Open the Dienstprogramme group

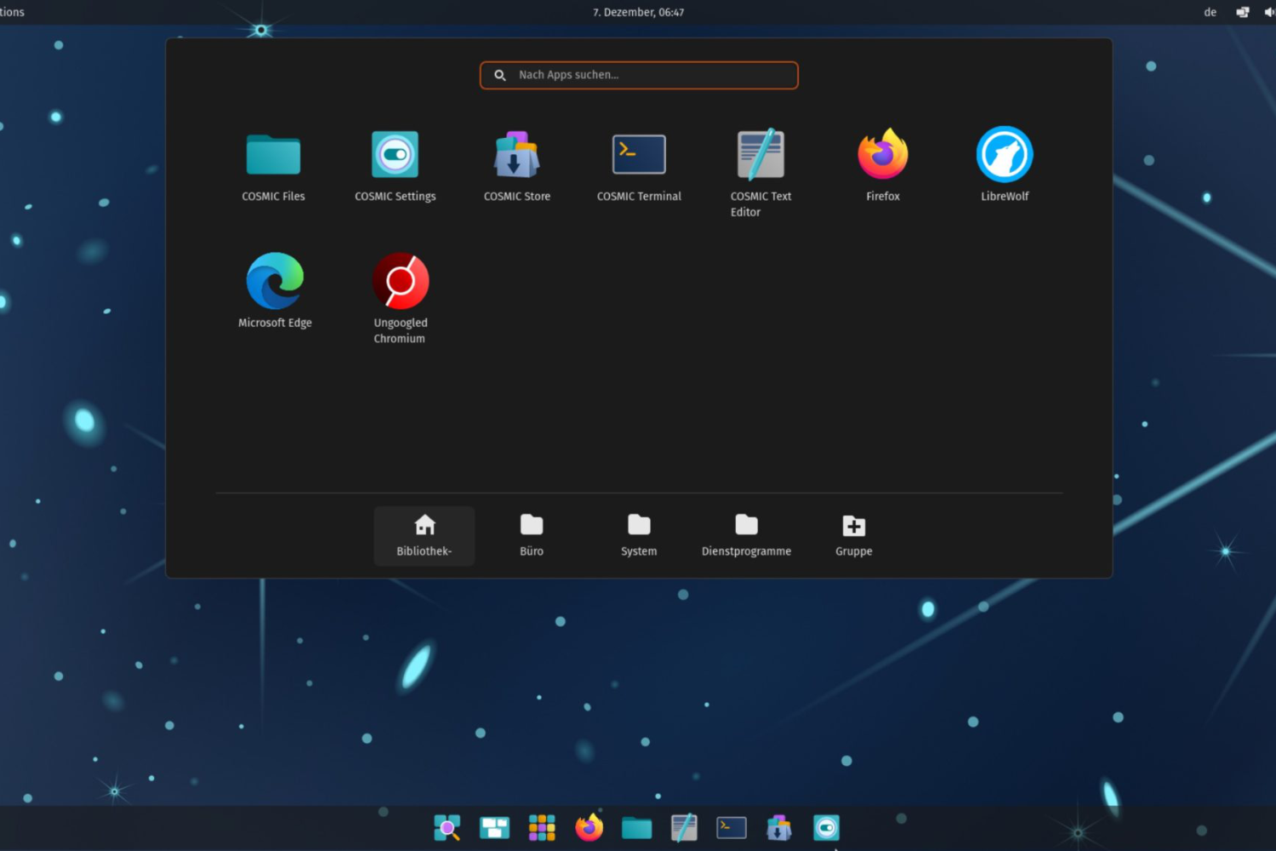point(746,536)
